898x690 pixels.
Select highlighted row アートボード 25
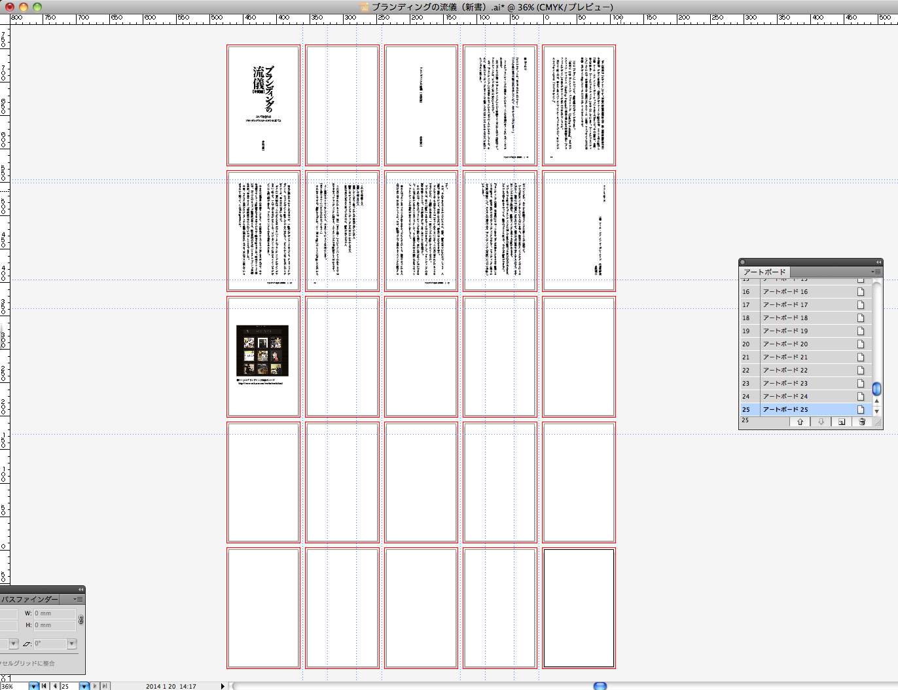point(806,409)
